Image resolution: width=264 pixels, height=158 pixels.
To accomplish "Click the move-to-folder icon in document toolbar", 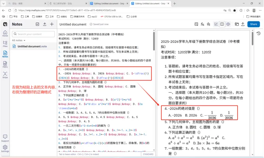I will point(237,24).
